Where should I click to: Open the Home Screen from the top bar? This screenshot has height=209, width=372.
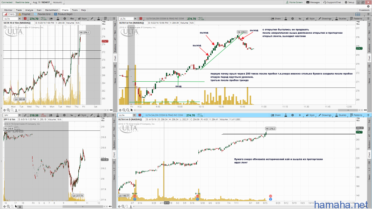click(294, 2)
